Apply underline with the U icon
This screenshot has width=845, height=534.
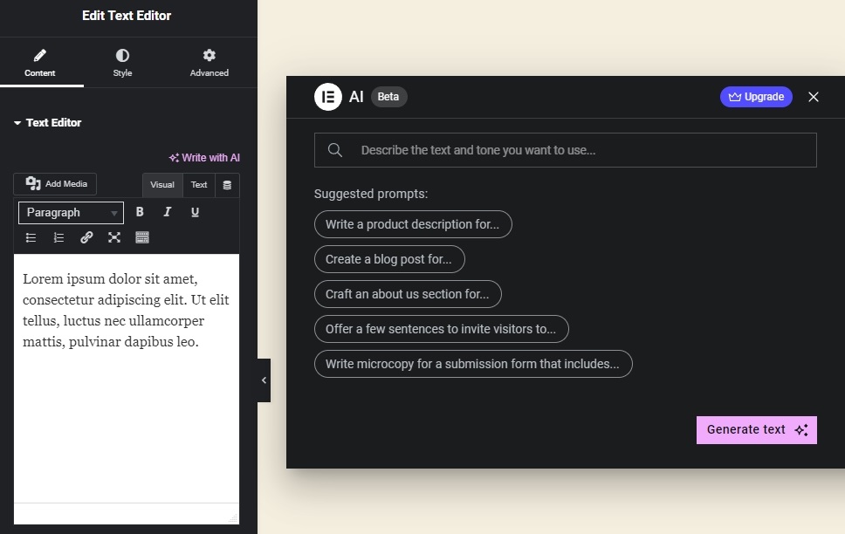point(195,212)
